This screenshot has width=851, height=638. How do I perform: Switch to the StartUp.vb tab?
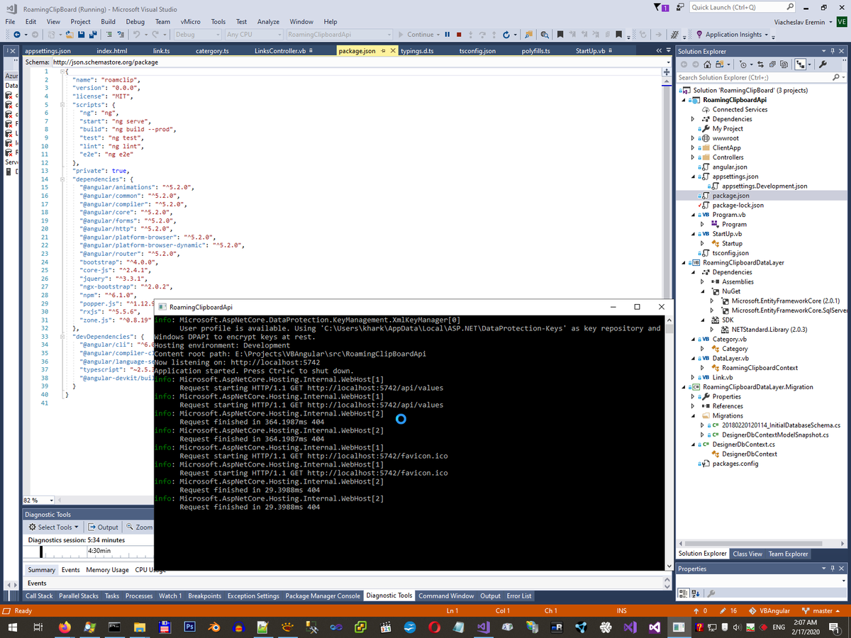(x=594, y=51)
